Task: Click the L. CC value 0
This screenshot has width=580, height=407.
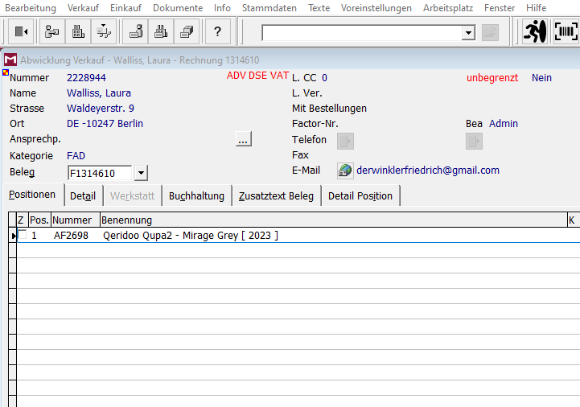Action: click(324, 78)
